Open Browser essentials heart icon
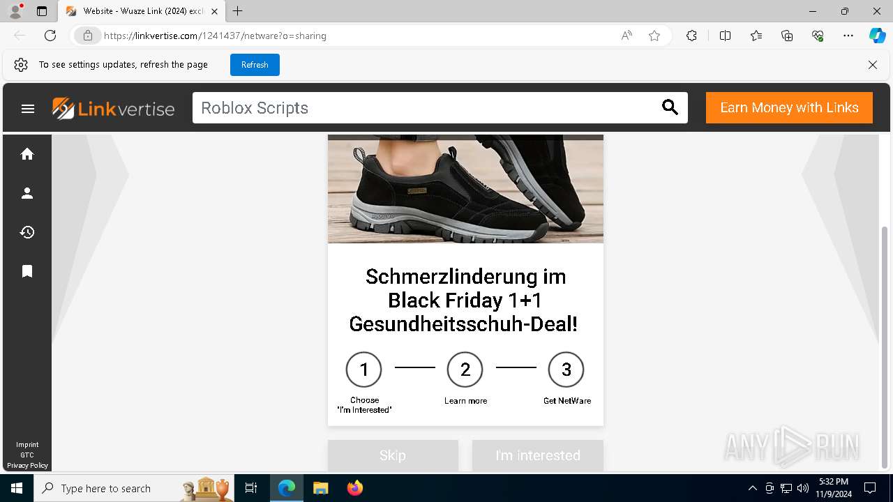This screenshot has height=502, width=893. click(x=818, y=36)
